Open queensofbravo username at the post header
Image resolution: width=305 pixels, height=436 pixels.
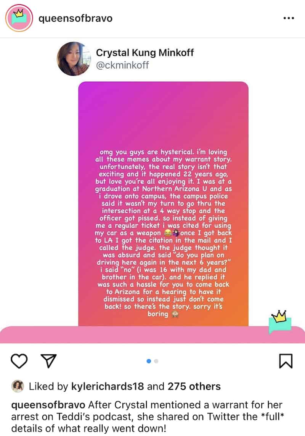pos(75,18)
